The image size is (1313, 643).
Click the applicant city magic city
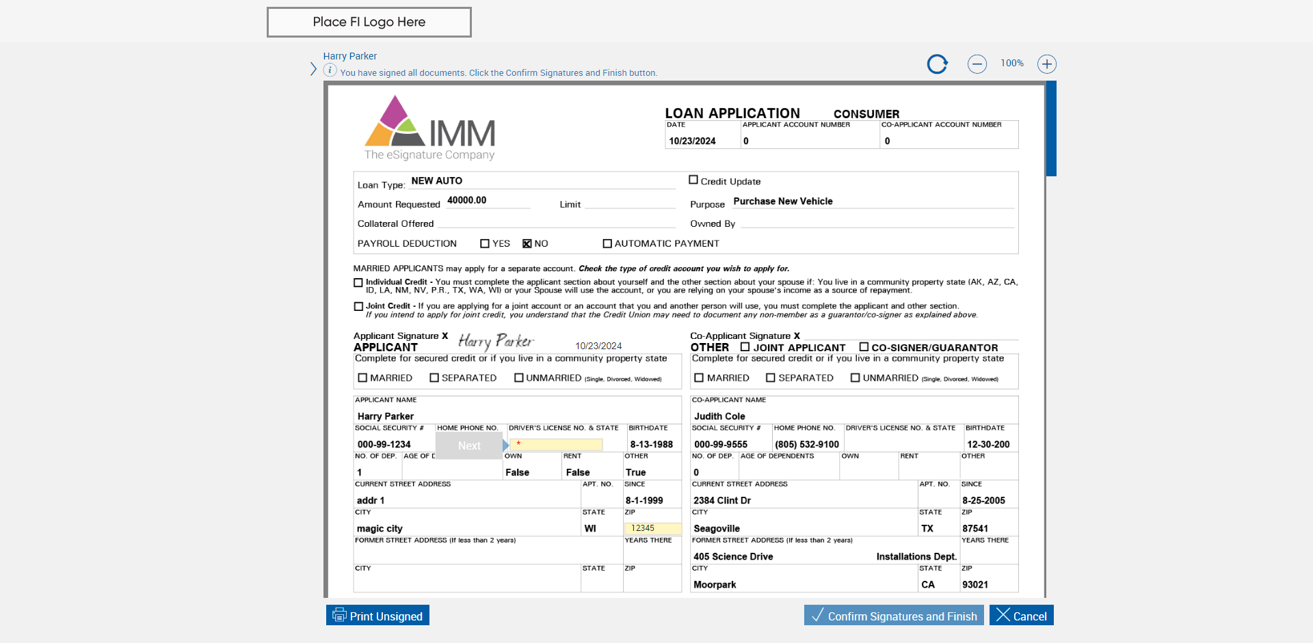coord(380,528)
